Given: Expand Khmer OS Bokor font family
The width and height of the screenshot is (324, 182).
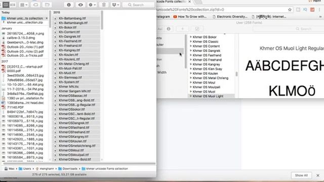Looking at the screenshot, I should click(191, 37).
